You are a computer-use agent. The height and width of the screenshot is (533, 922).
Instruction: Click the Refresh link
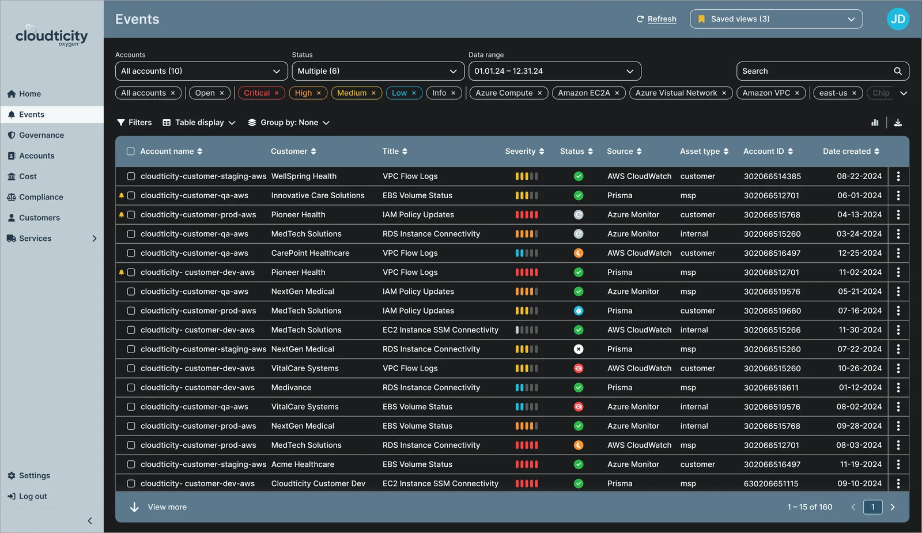click(656, 19)
